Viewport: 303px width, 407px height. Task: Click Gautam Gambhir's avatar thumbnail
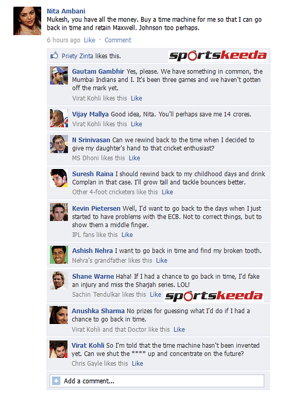[59, 76]
